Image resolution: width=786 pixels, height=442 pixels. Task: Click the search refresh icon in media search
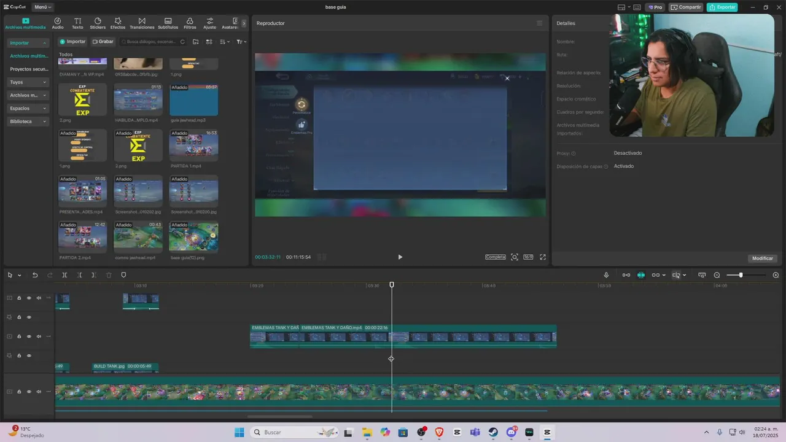182,42
